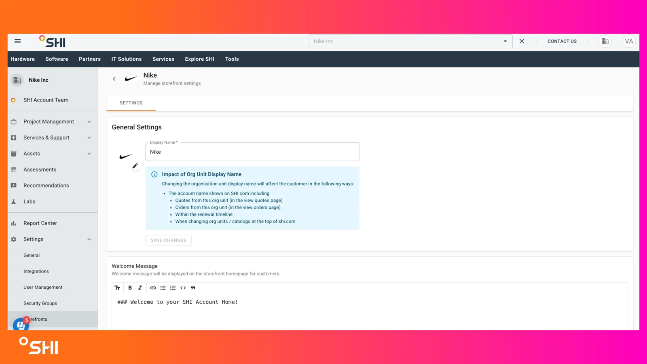Viewport: 647px width, 364px height.
Task: Open General under Settings
Action: coord(32,255)
